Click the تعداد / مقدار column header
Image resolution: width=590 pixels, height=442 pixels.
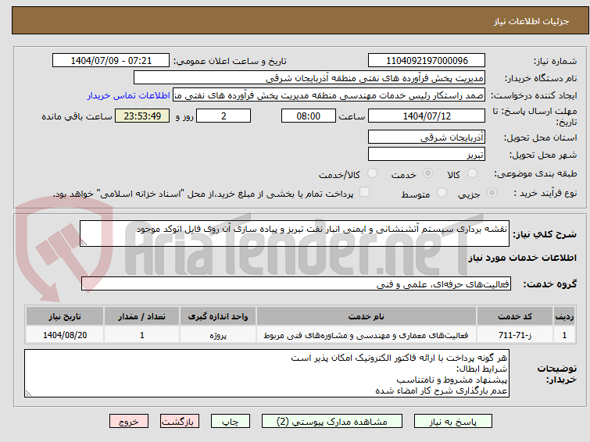pyautogui.click(x=142, y=316)
